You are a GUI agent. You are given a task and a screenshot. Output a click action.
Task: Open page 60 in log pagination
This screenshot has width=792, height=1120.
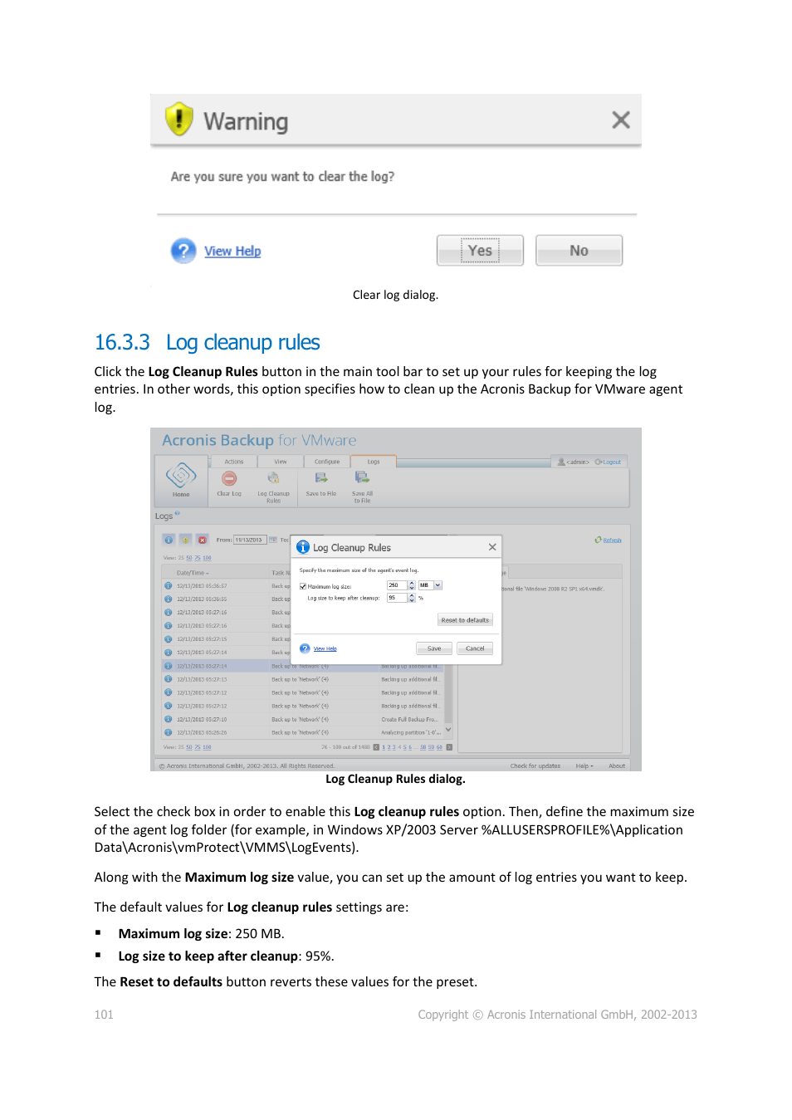click(x=440, y=747)
